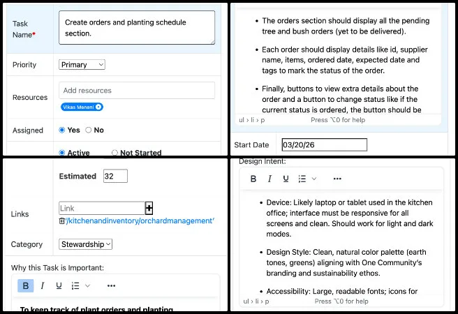The image size is (458, 314).
Task: Click the numbered list icon in Design Intent editor
Action: 302,179
